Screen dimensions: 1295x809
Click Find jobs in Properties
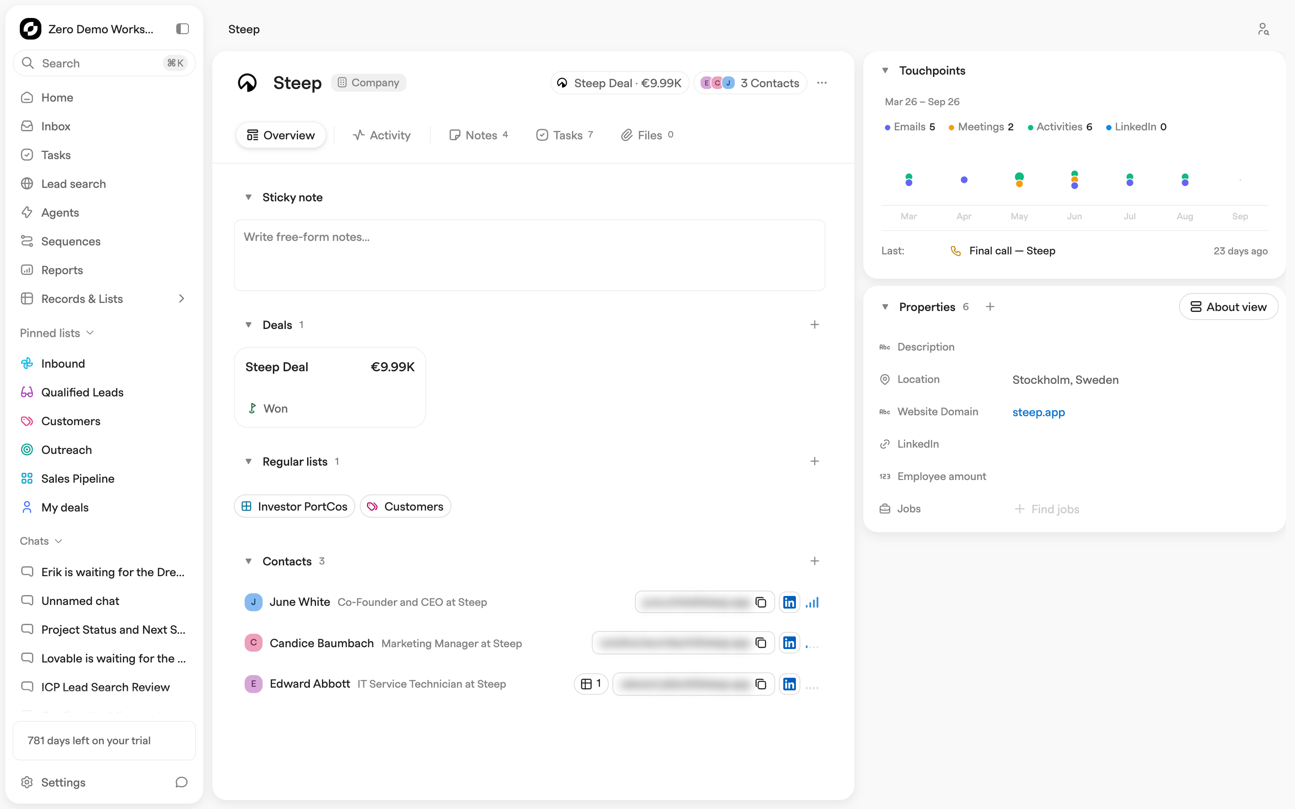[1047, 509]
